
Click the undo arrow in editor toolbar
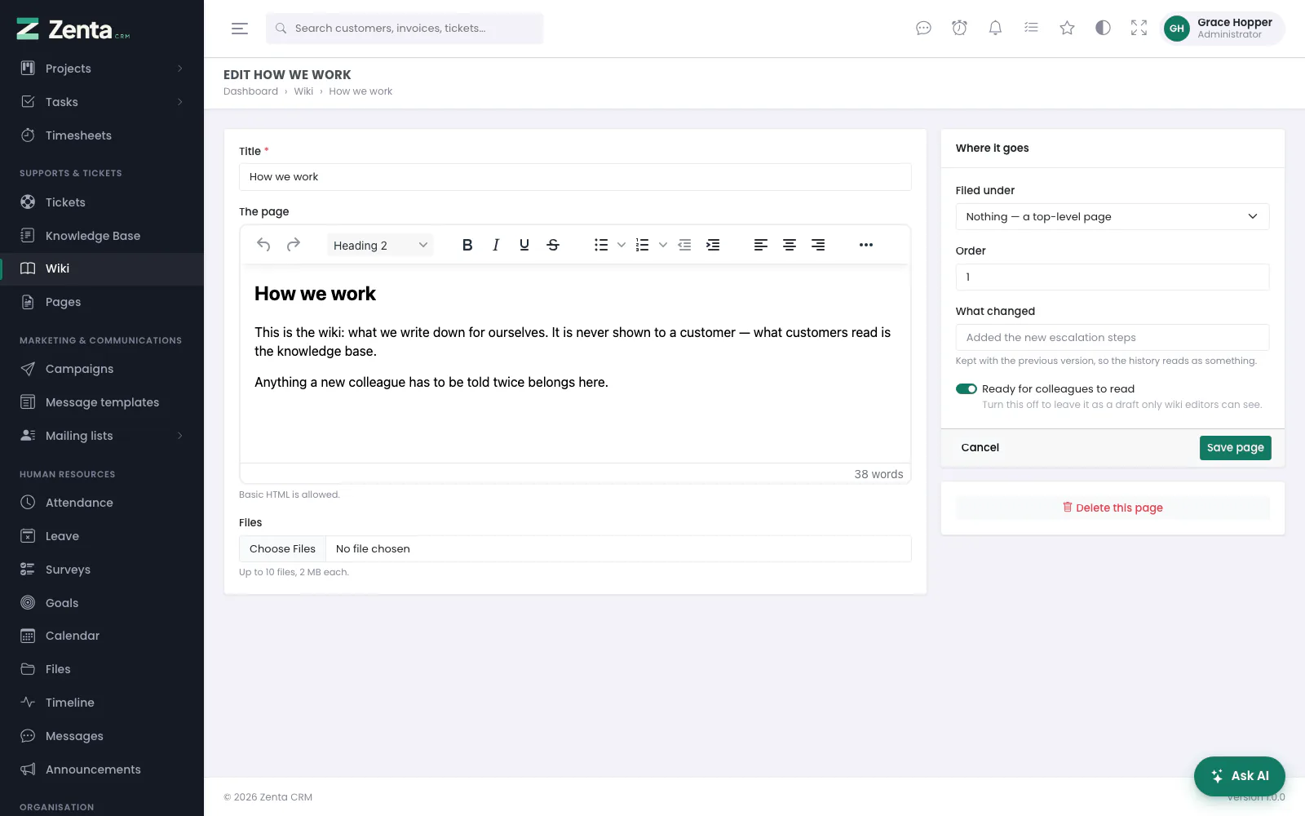pos(263,245)
